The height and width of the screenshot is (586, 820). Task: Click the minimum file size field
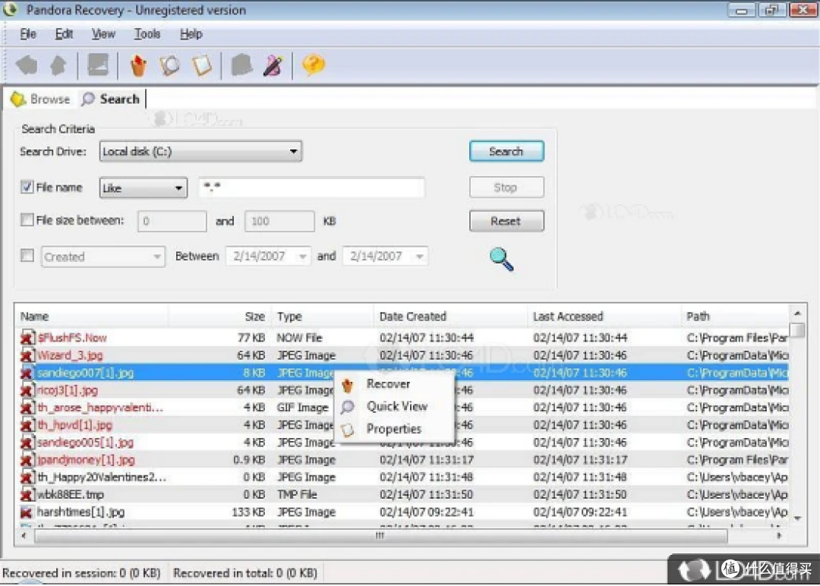(172, 221)
